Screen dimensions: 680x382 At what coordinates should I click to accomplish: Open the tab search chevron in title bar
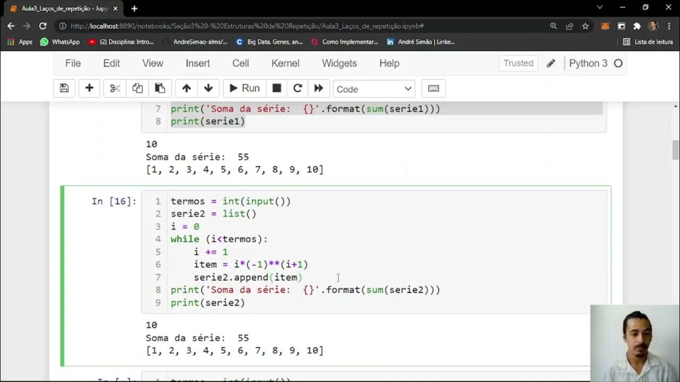pyautogui.click(x=600, y=7)
